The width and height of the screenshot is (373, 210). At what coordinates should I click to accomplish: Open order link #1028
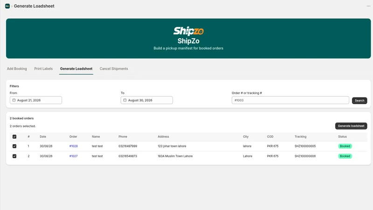74,146
